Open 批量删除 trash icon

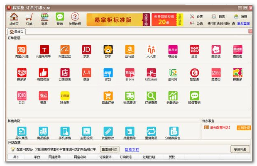coord(130,131)
